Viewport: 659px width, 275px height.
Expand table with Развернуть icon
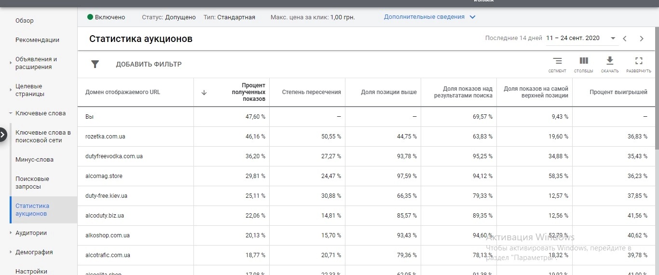[639, 61]
